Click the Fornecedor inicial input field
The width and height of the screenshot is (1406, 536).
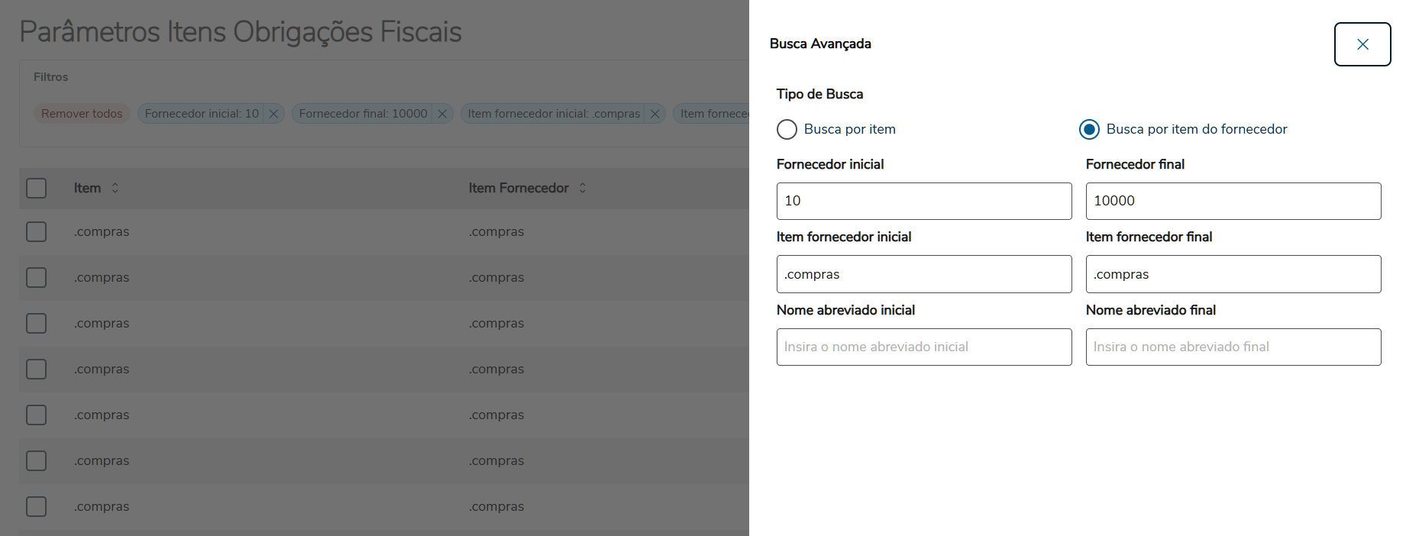point(923,201)
